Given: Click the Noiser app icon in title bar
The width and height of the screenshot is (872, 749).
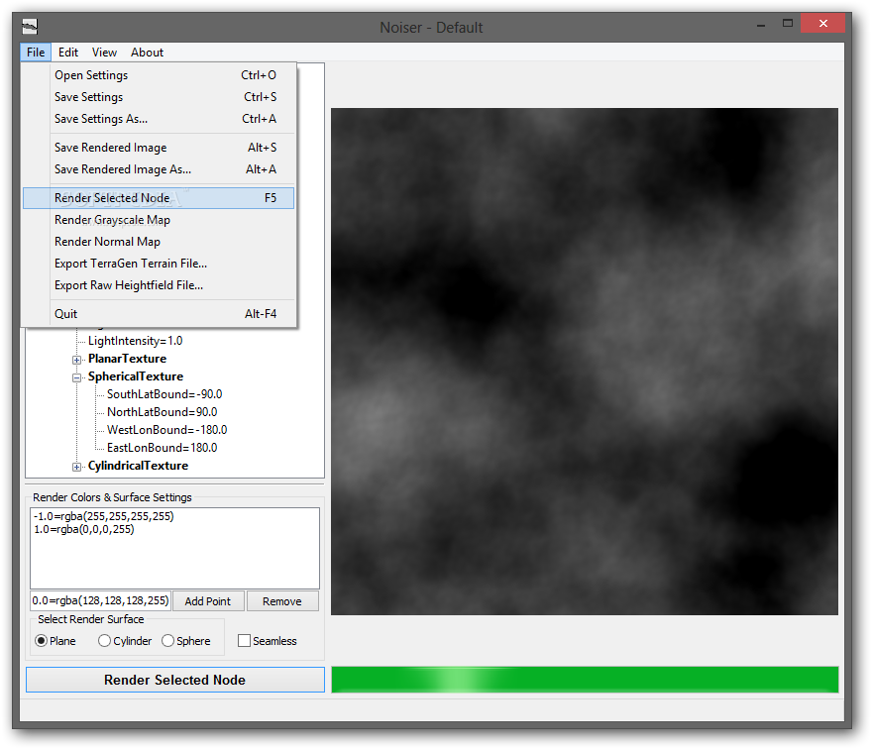Looking at the screenshot, I should click(x=30, y=26).
